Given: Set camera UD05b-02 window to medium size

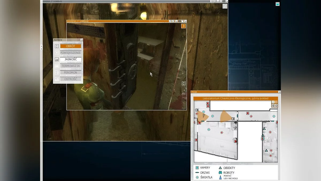Looking at the screenshot, I should coord(180,21).
